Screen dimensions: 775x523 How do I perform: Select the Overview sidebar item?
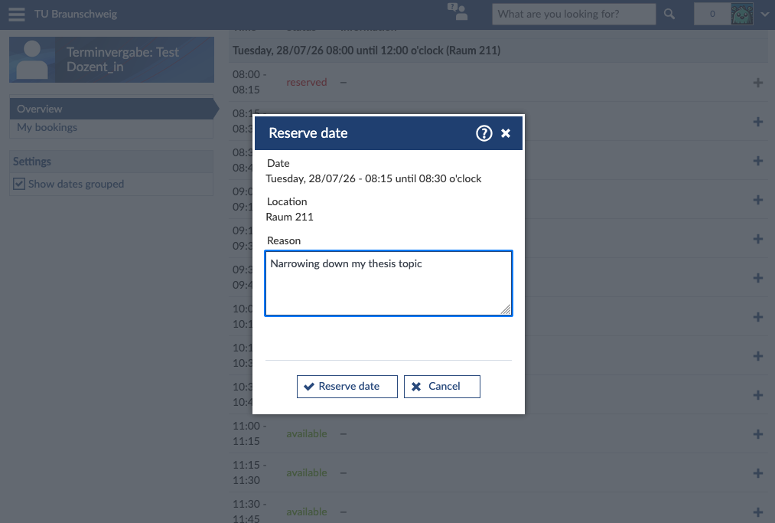click(x=112, y=109)
